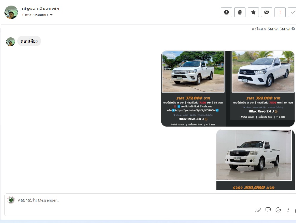Screen dimensions: 296x223
Task: Open saved replies speech bubble icon
Action: pos(268,210)
